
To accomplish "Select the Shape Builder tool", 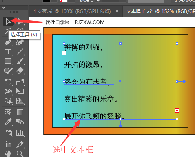I will [9, 101].
